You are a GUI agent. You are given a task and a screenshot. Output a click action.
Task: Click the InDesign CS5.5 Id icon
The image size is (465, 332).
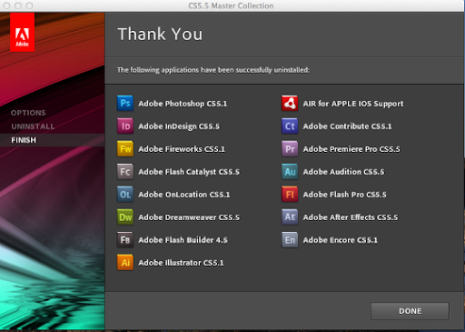(x=125, y=126)
